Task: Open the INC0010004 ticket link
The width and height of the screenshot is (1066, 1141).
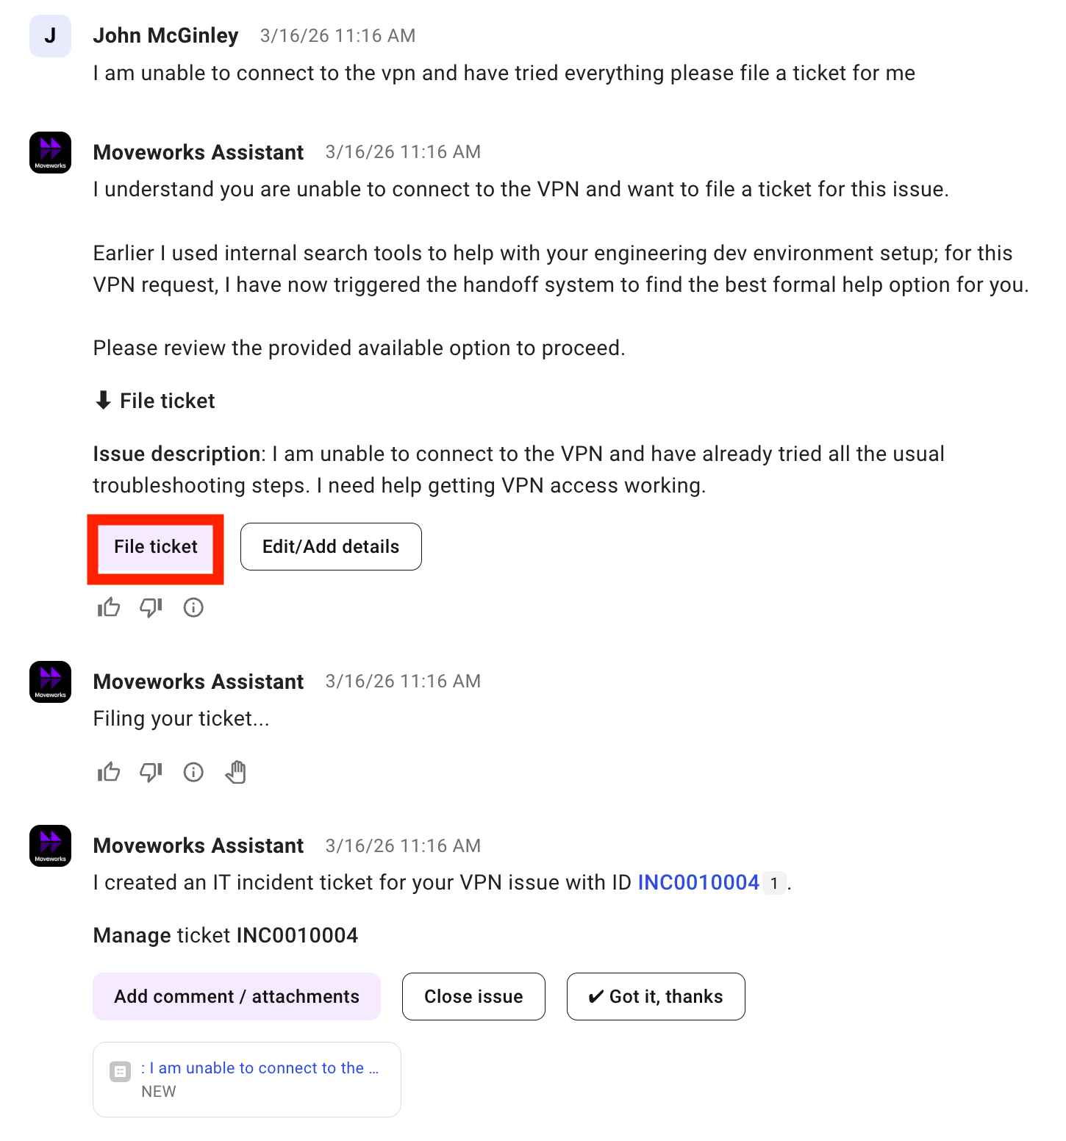Action: click(x=698, y=882)
